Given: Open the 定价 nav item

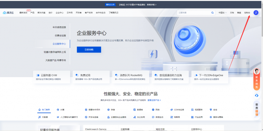Looking at the screenshot, I should tap(50, 13).
